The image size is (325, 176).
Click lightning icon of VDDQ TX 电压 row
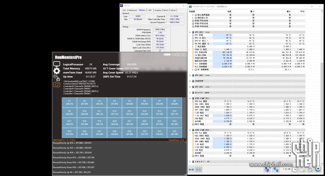tap(193, 49)
